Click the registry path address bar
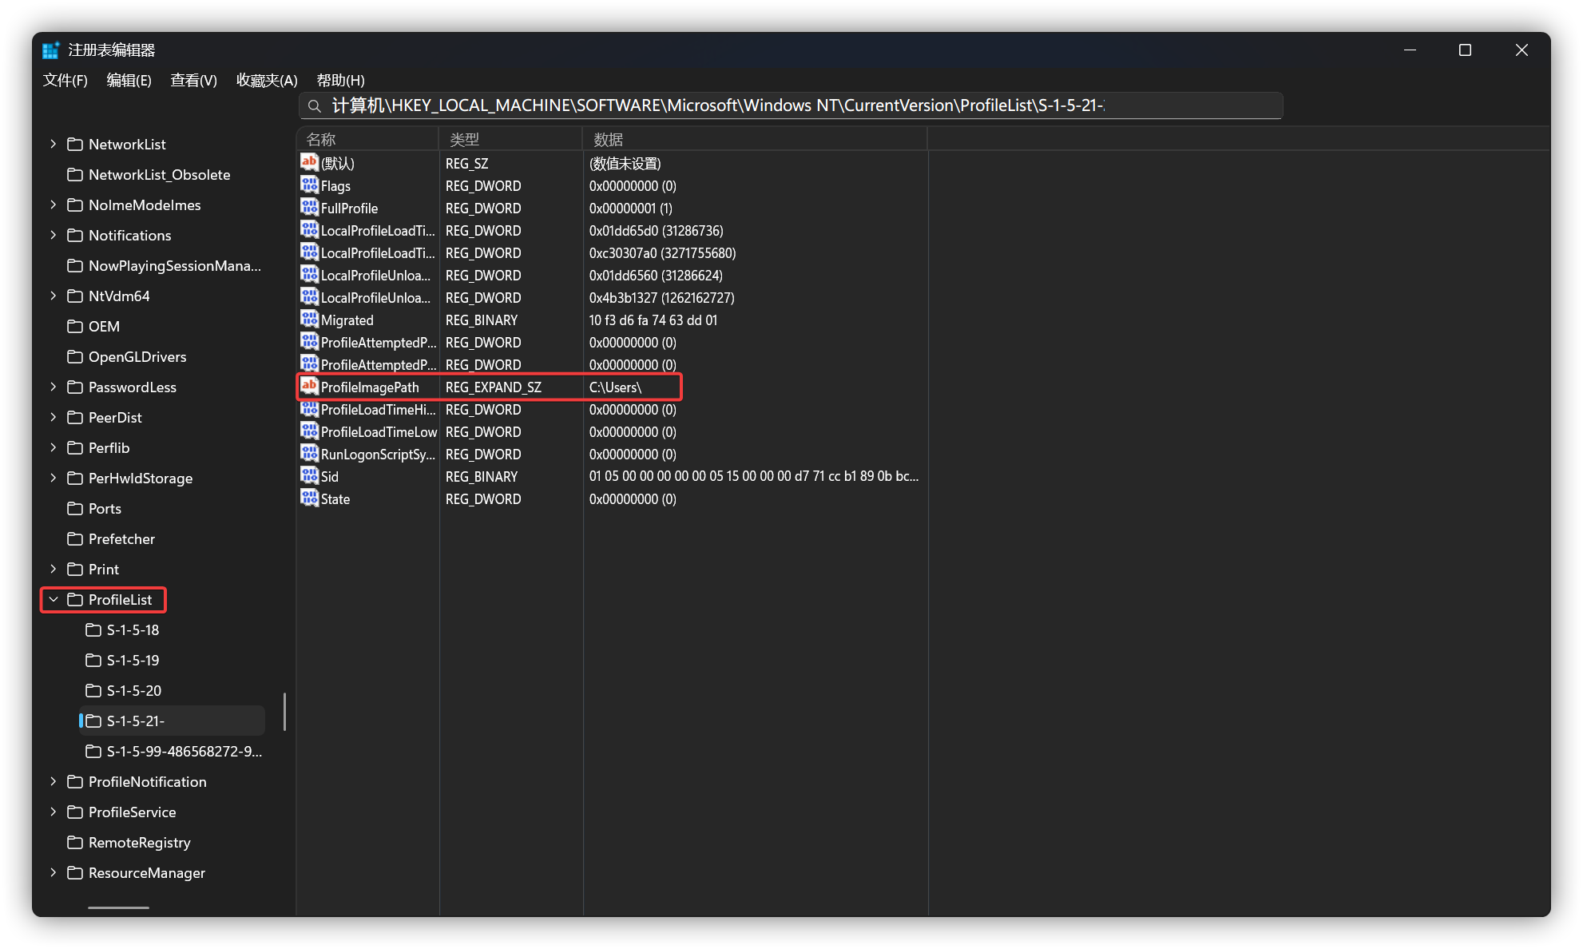 791,105
